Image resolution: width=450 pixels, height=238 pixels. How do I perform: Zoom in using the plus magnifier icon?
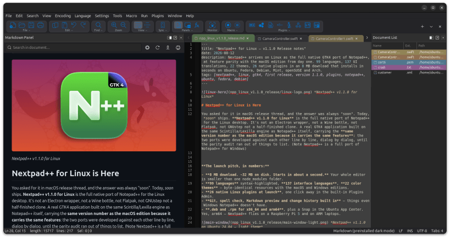(114, 25)
